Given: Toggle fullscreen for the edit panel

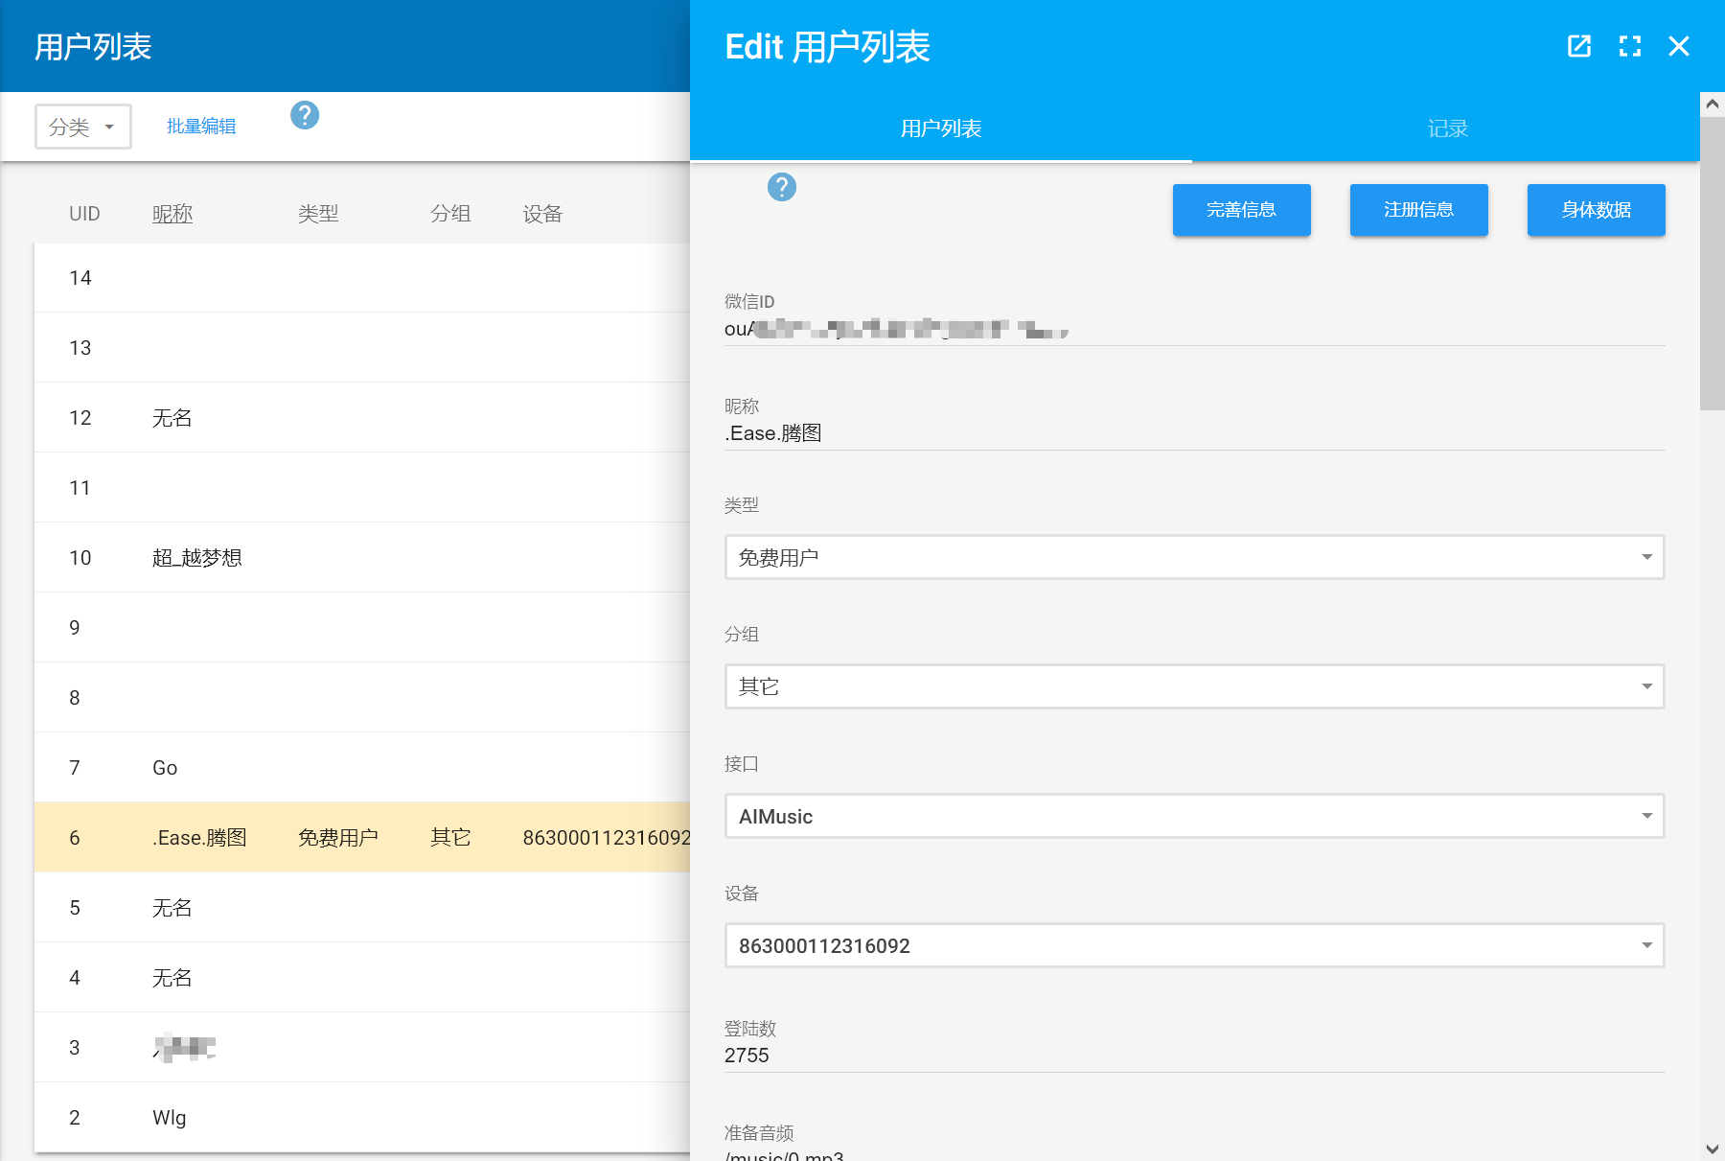Looking at the screenshot, I should 1629,46.
